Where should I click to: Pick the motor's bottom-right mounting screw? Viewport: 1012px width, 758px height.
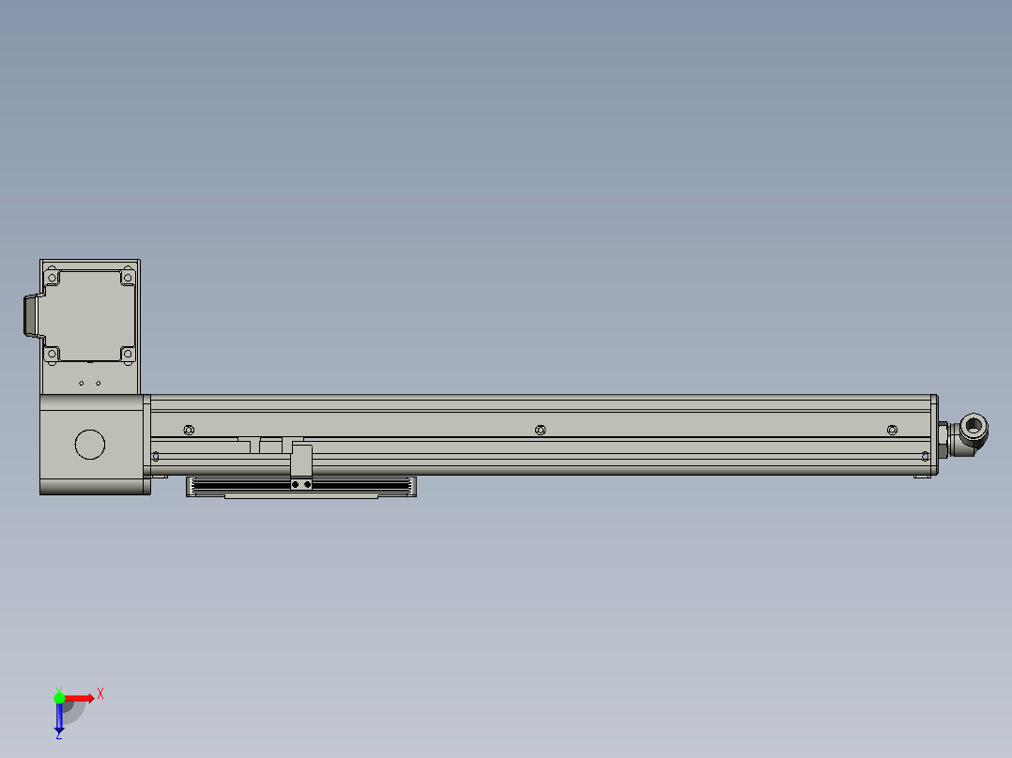coord(127,353)
